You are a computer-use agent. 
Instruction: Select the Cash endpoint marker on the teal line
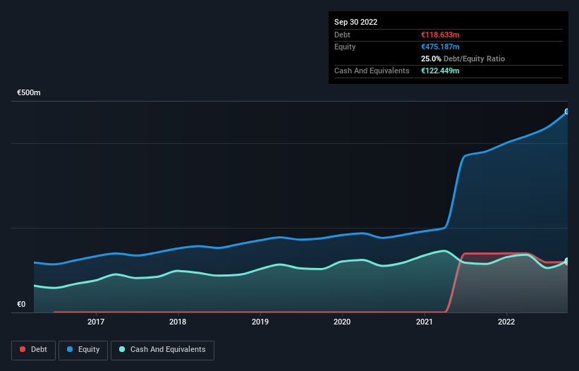[567, 261]
